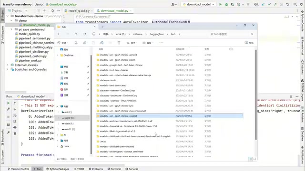Click the Run panel wrench icon
Screen dimensions: 305x171
9,109
